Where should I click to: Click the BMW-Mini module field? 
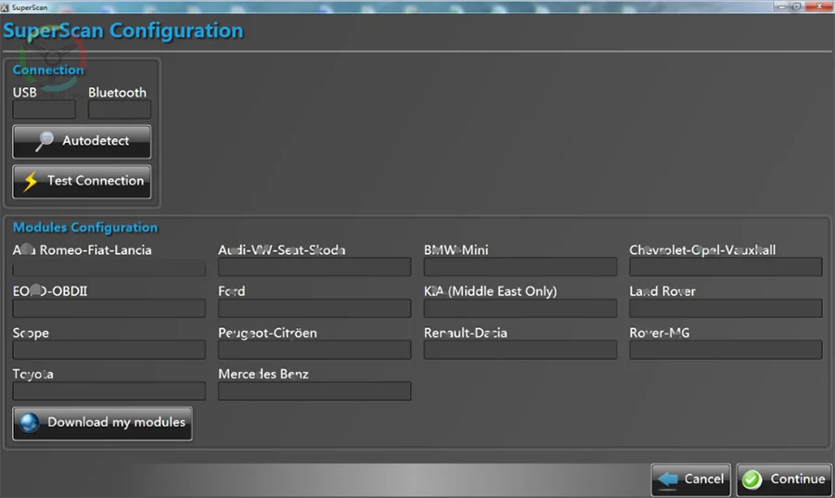520,267
